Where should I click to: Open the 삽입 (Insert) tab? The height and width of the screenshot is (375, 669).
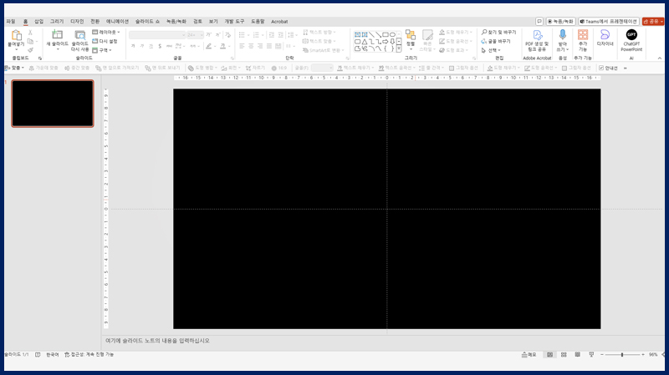[x=38, y=22]
